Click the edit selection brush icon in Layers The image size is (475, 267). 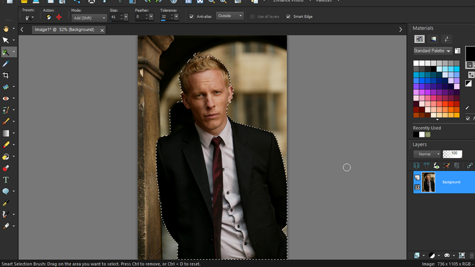(446, 166)
